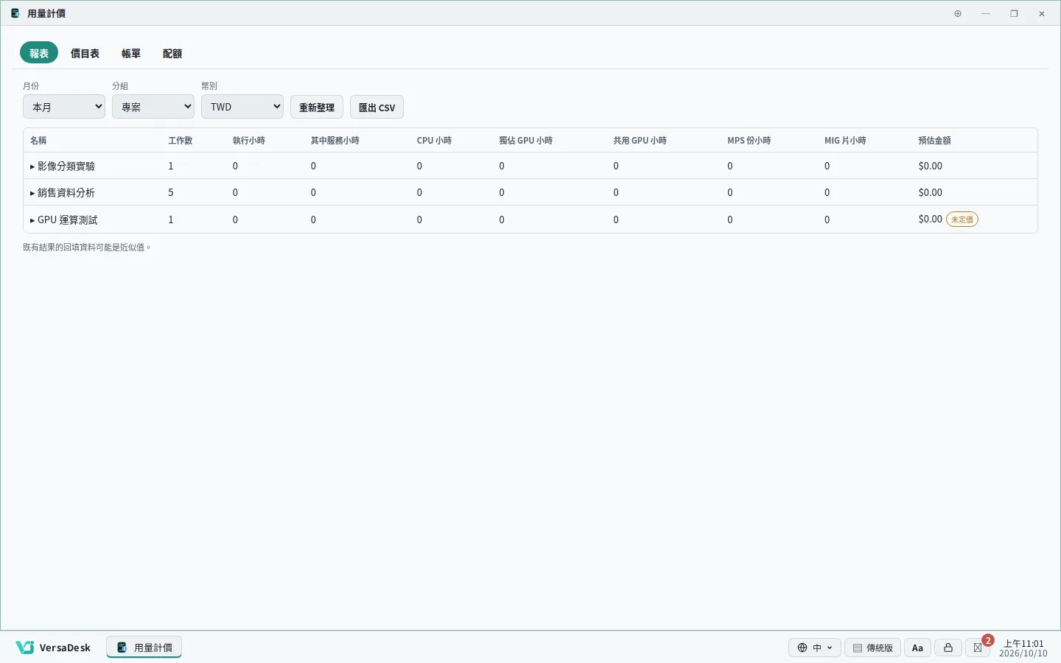Switch to 傳統版 layout in taskbar

(872, 648)
